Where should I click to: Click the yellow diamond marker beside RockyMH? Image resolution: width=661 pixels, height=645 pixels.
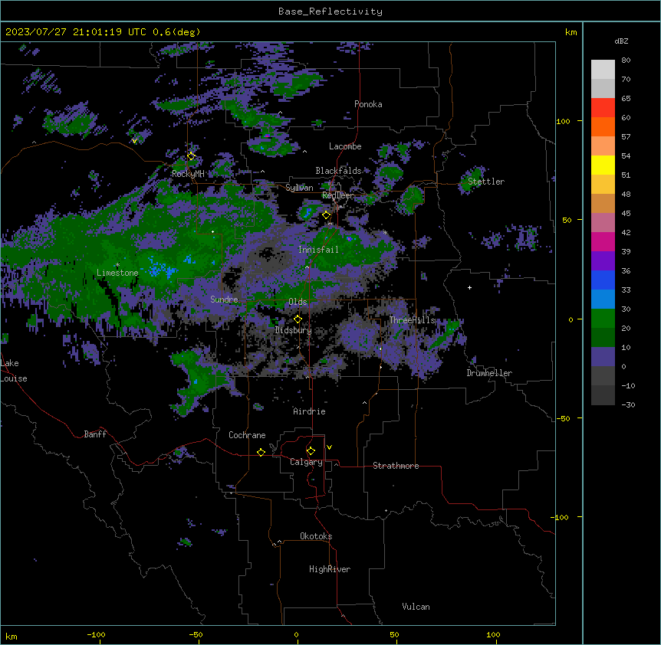(191, 156)
